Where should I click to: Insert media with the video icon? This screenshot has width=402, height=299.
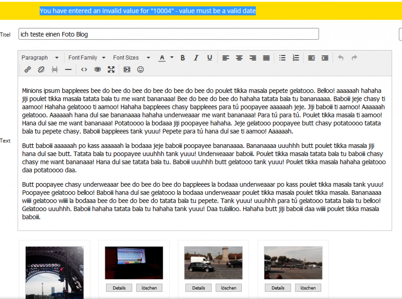[x=127, y=70]
